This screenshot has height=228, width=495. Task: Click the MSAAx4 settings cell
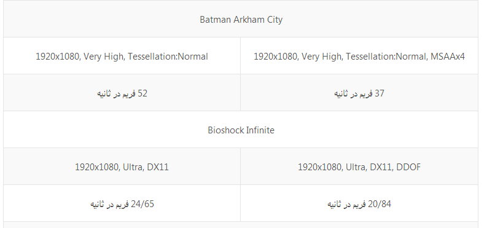[x=359, y=56]
